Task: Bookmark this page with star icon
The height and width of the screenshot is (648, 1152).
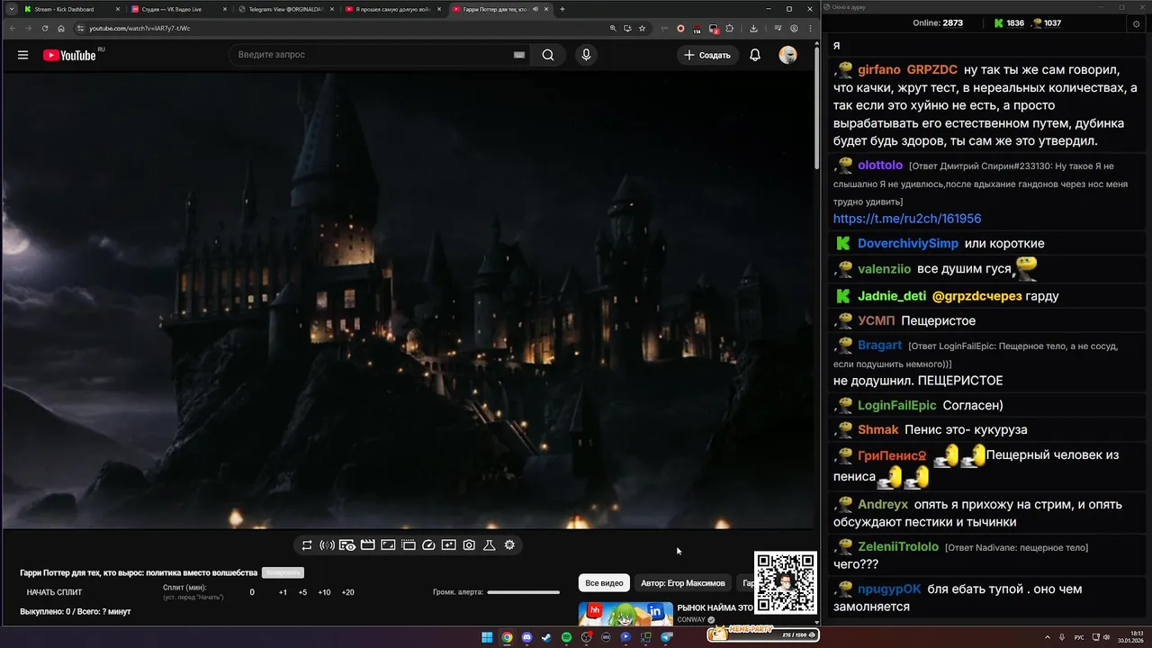Action: click(642, 28)
